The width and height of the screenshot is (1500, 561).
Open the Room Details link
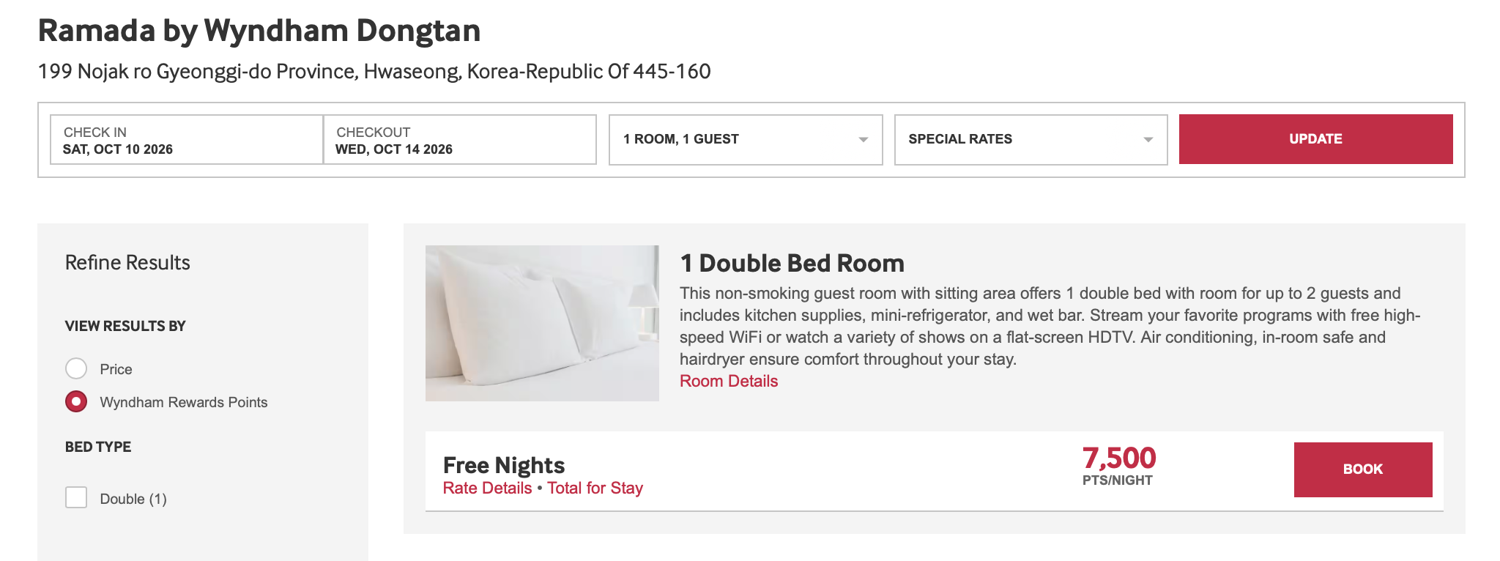coord(728,381)
